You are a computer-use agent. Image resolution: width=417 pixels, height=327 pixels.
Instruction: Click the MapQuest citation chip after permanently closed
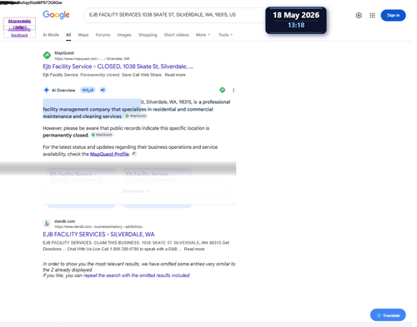point(102,135)
